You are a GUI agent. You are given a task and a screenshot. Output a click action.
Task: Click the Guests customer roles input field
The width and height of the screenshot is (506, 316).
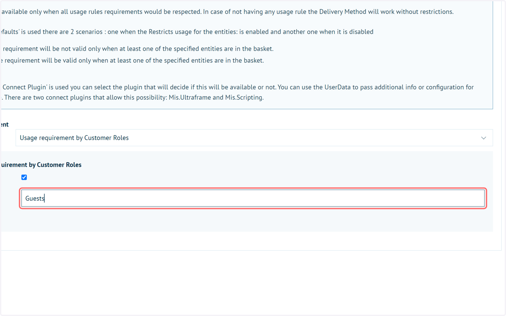tap(253, 198)
